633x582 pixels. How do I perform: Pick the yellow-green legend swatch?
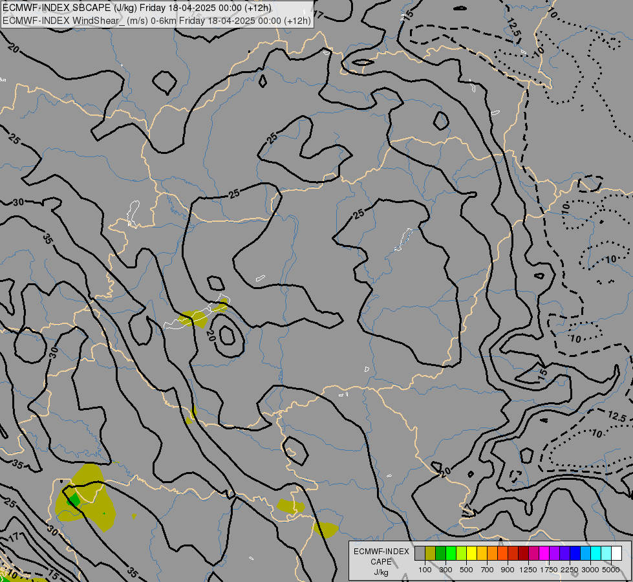pyautogui.click(x=462, y=554)
